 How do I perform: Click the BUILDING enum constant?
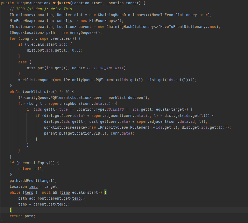click(x=115, y=109)
